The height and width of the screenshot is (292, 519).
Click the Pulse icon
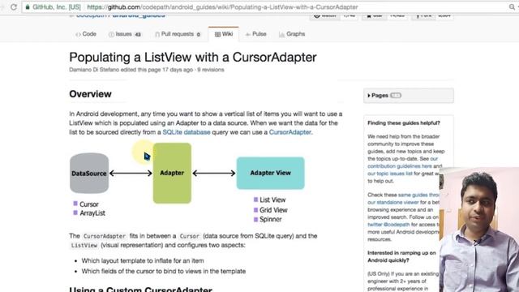[247, 34]
